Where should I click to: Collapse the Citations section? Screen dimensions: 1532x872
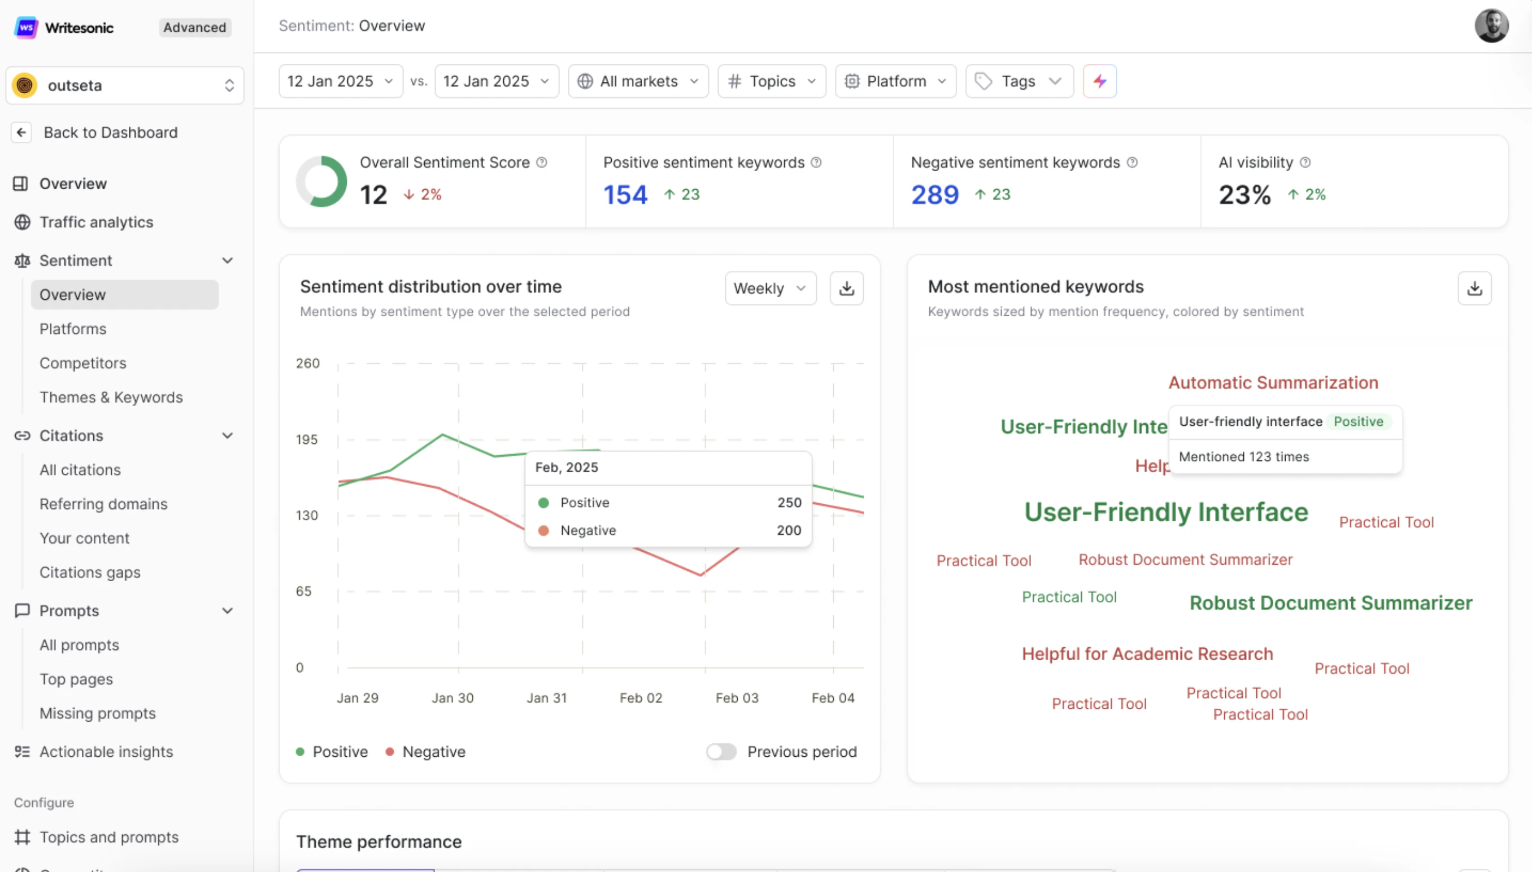(x=227, y=435)
